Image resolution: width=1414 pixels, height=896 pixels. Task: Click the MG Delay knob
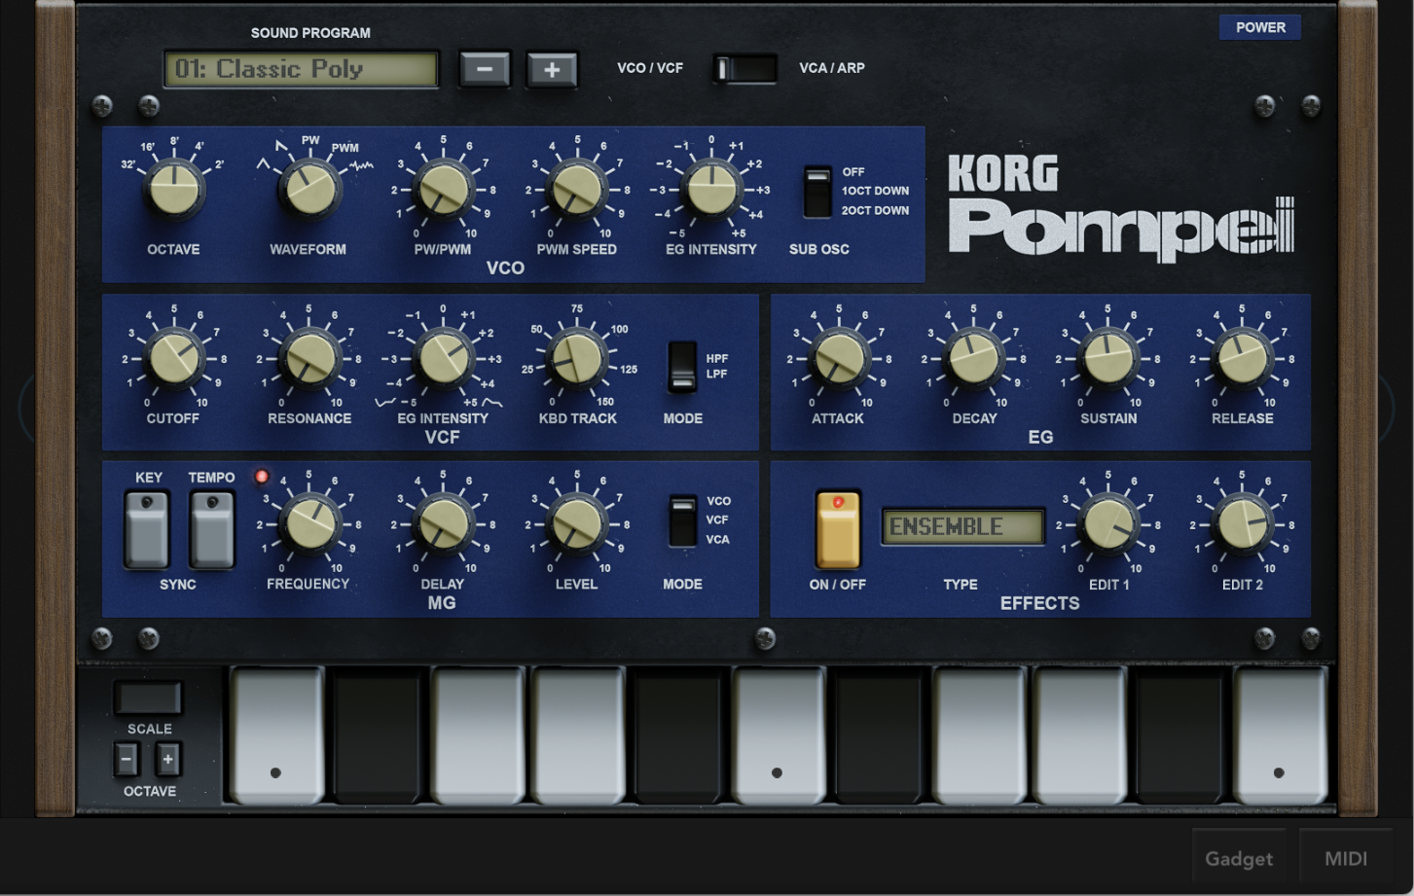(x=443, y=523)
